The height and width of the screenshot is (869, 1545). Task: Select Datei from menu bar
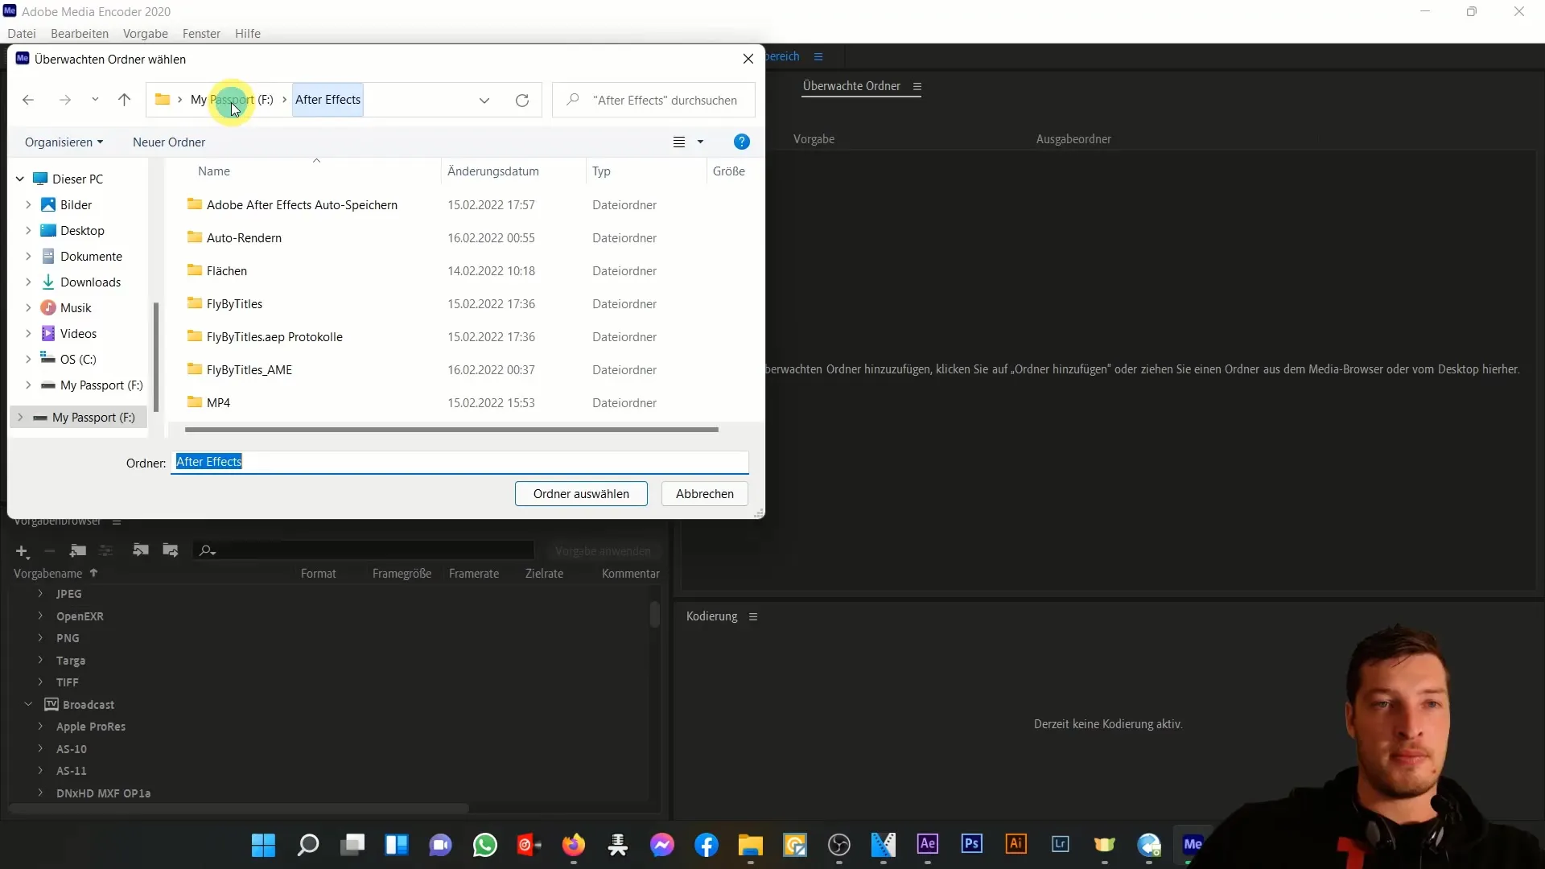[x=20, y=33]
